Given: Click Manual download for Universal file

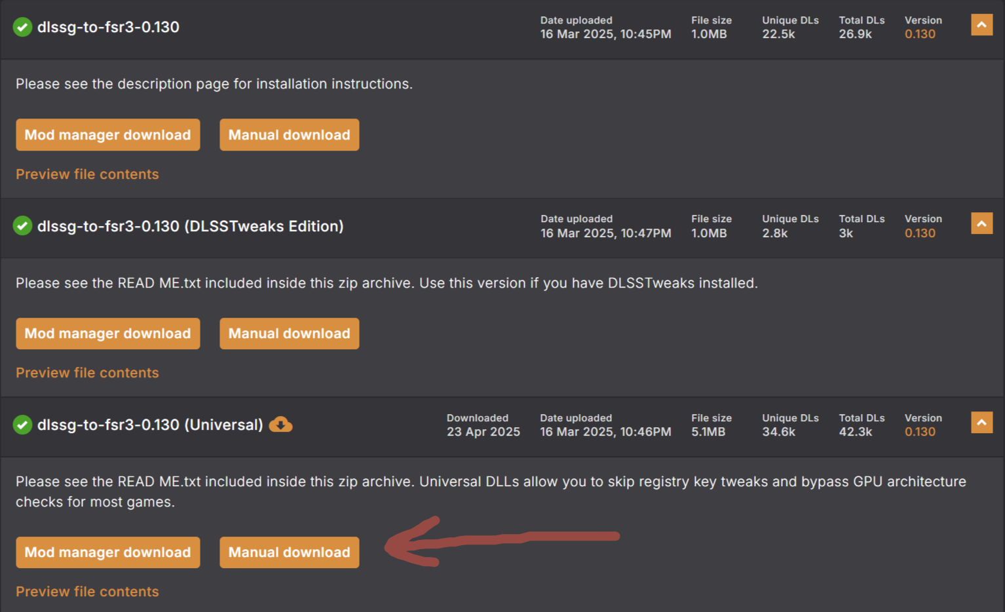Looking at the screenshot, I should pos(289,552).
